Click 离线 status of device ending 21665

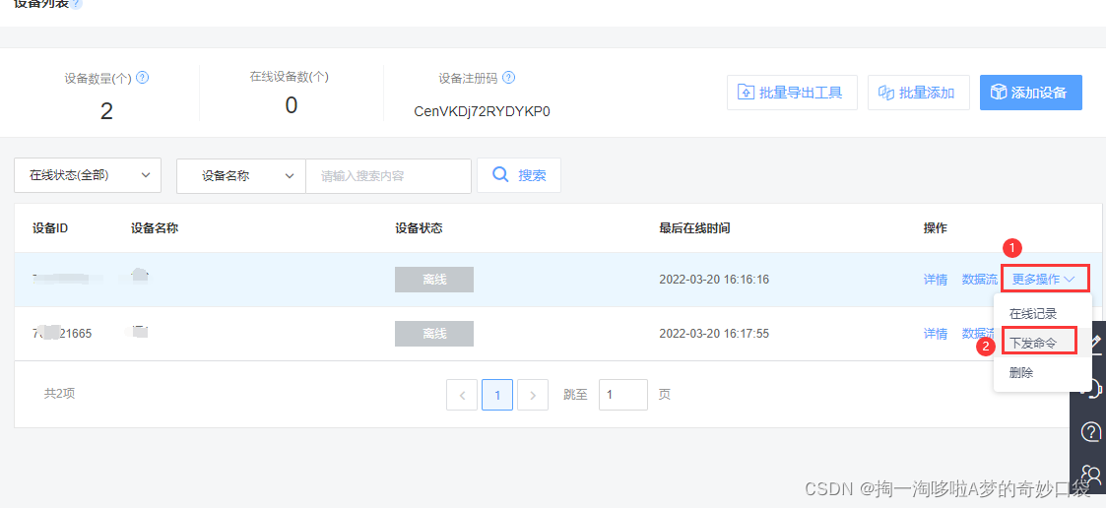(433, 334)
